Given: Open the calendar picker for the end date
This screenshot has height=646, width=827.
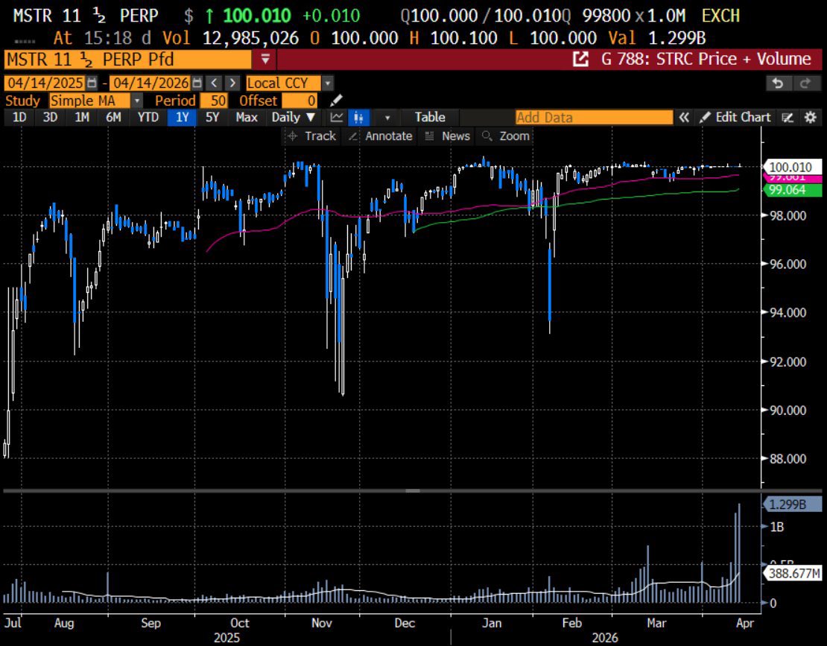Looking at the screenshot, I should point(197,83).
